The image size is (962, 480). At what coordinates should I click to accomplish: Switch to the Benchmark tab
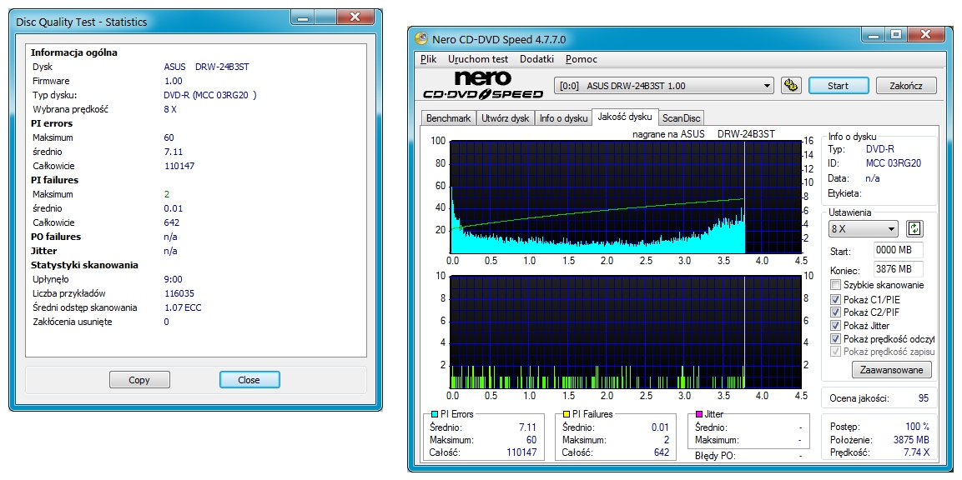[x=449, y=118]
